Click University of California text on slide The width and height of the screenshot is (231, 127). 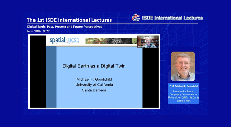click(x=94, y=85)
